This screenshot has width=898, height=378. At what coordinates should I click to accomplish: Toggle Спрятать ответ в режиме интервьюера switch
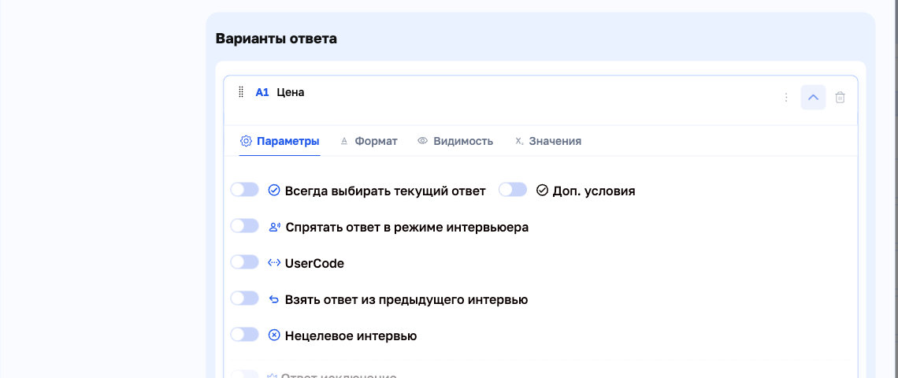pos(244,226)
